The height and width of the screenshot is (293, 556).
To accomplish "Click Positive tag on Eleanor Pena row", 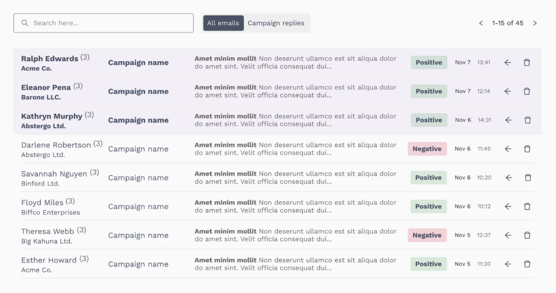I will [x=429, y=92].
